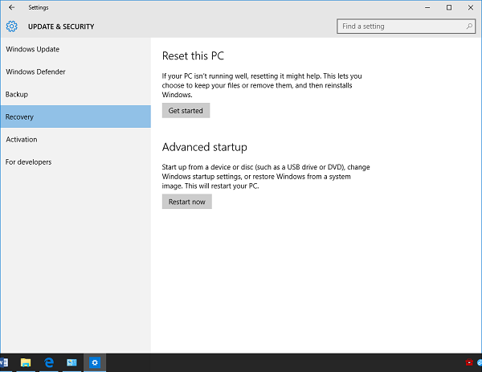Focus the Find a setting search box
Viewport: 482px width, 372px height.
point(406,27)
